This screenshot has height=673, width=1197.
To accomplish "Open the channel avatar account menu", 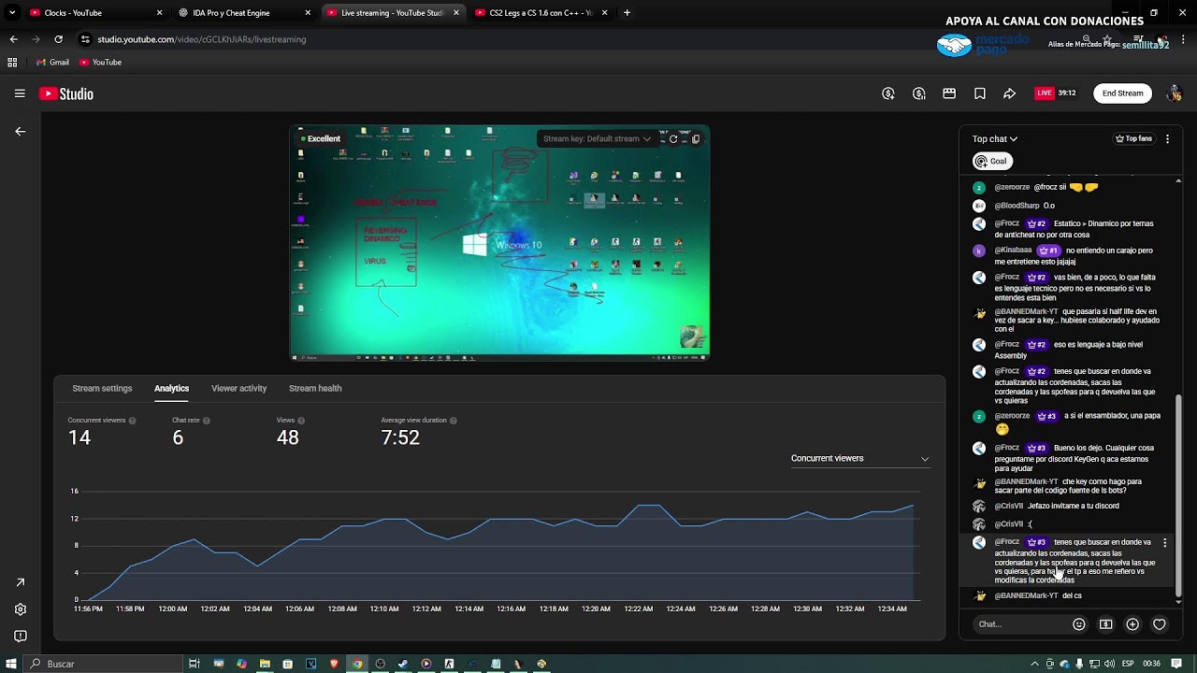I will tap(1174, 93).
